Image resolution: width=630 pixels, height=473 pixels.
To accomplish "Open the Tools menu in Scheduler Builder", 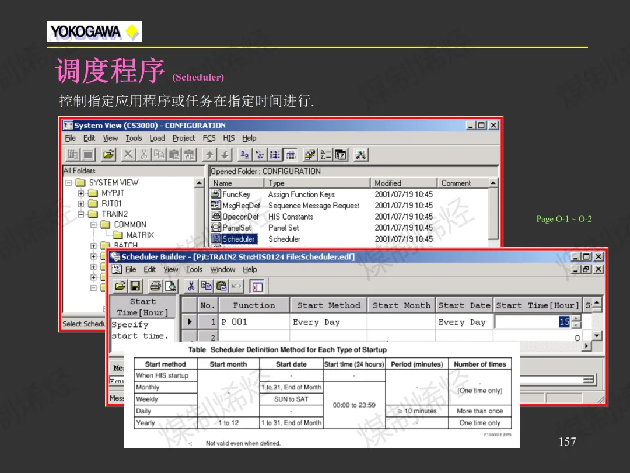I will point(194,269).
